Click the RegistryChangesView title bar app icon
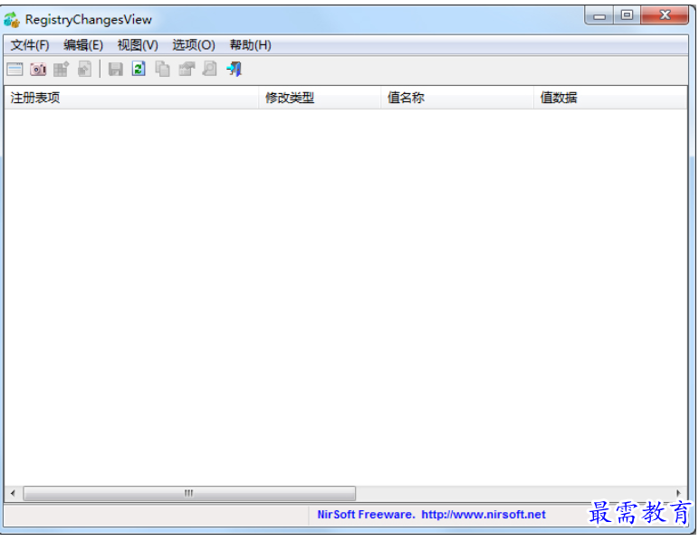This screenshot has width=699, height=541. point(12,20)
